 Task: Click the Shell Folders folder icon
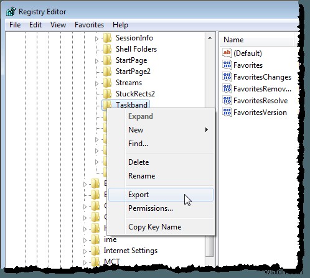point(108,49)
